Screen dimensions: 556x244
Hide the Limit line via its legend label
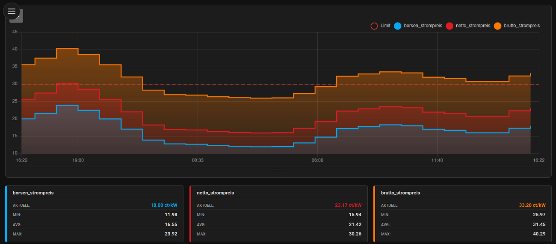pos(385,26)
